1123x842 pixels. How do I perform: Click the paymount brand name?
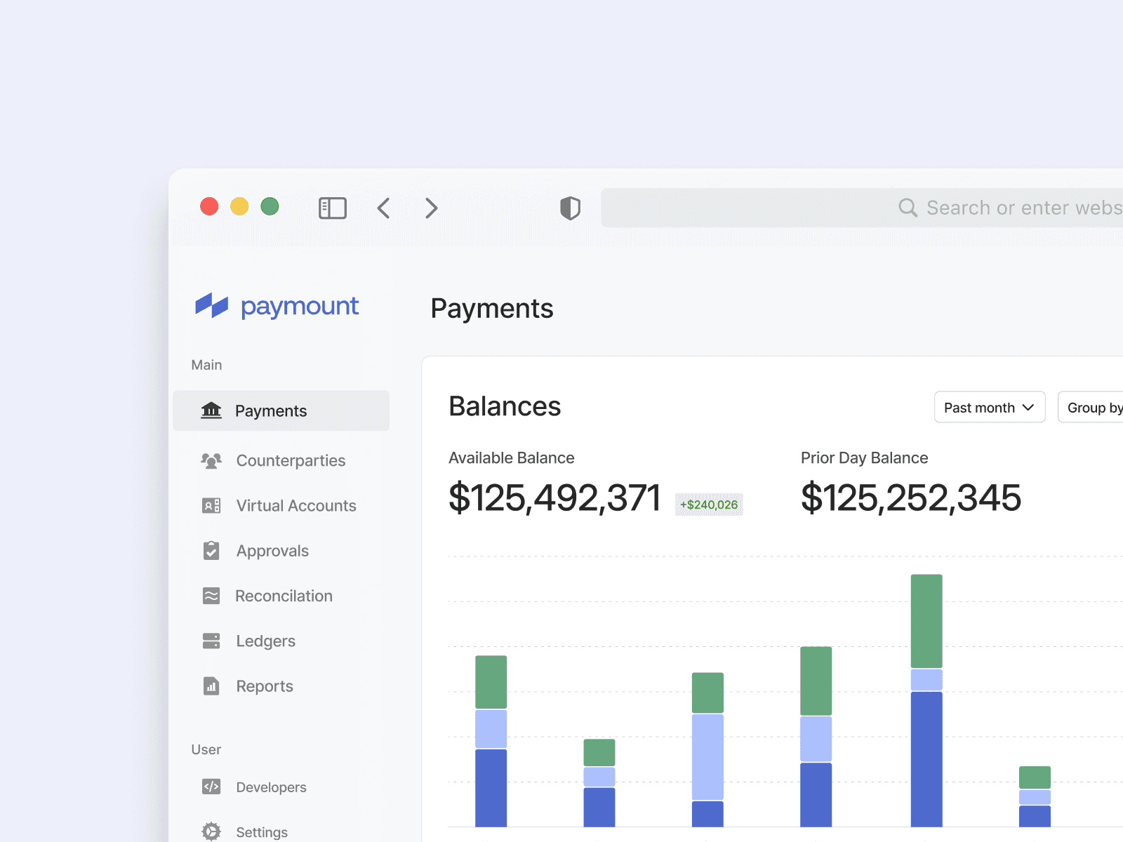(x=300, y=307)
